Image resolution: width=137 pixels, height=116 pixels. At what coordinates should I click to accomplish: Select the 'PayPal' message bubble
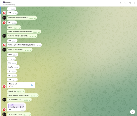point(13,67)
